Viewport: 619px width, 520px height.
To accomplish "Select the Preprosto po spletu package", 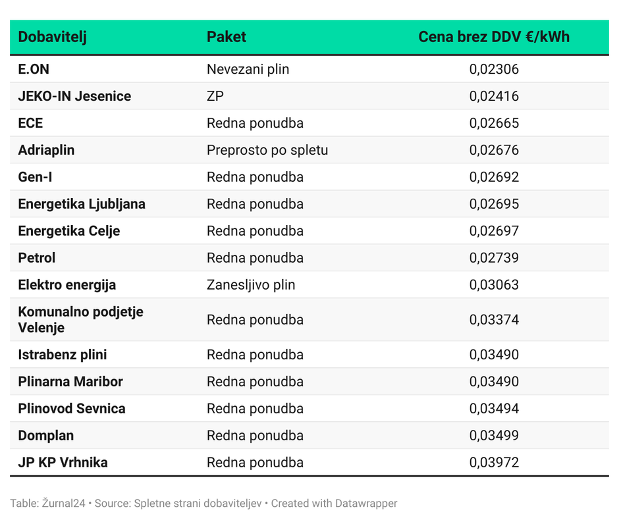I will tap(267, 150).
